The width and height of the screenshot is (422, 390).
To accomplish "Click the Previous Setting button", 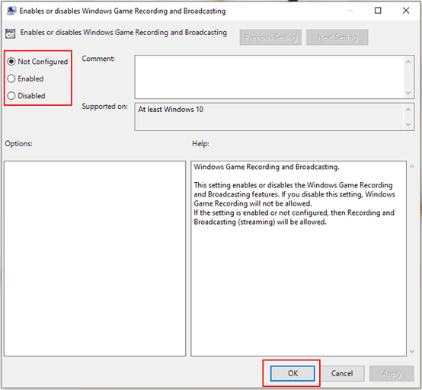I will [x=270, y=37].
